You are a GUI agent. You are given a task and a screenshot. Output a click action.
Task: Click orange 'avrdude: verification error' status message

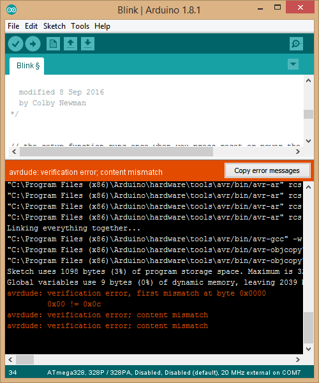pos(85,172)
